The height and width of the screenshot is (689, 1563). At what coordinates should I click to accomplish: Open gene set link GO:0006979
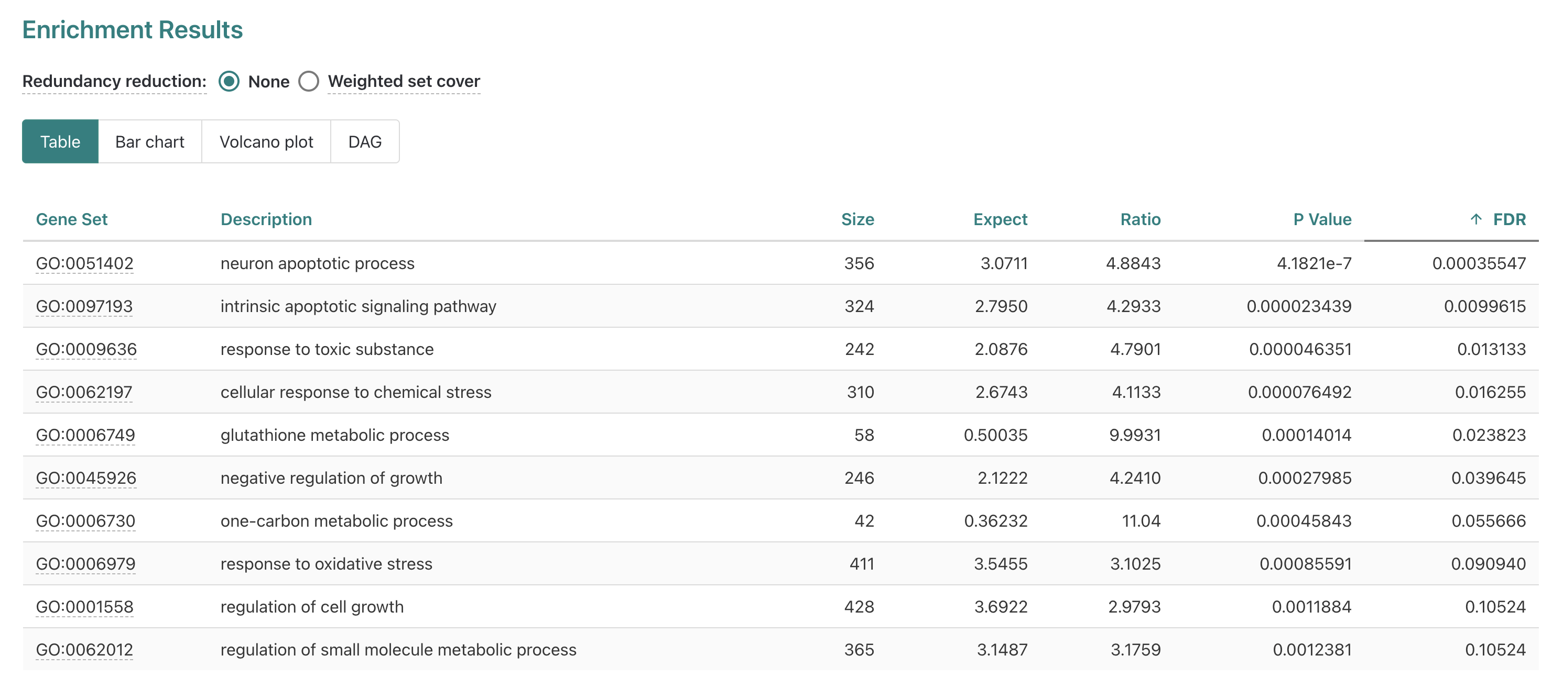coord(85,564)
